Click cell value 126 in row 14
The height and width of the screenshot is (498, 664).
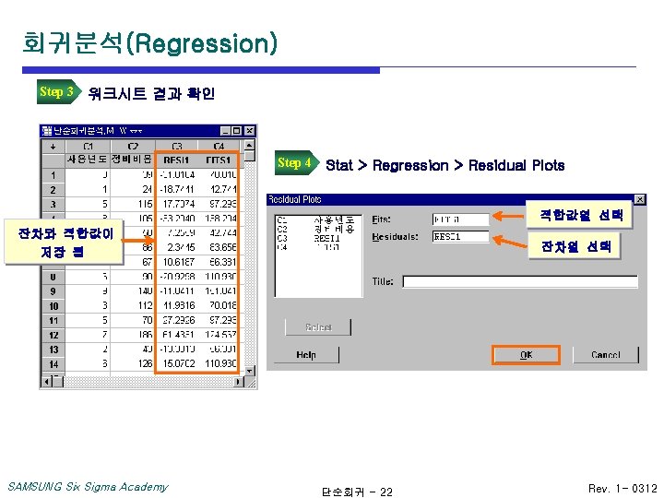tap(133, 363)
